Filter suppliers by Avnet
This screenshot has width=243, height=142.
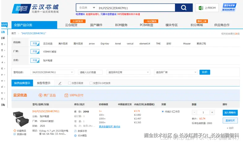[118, 44]
